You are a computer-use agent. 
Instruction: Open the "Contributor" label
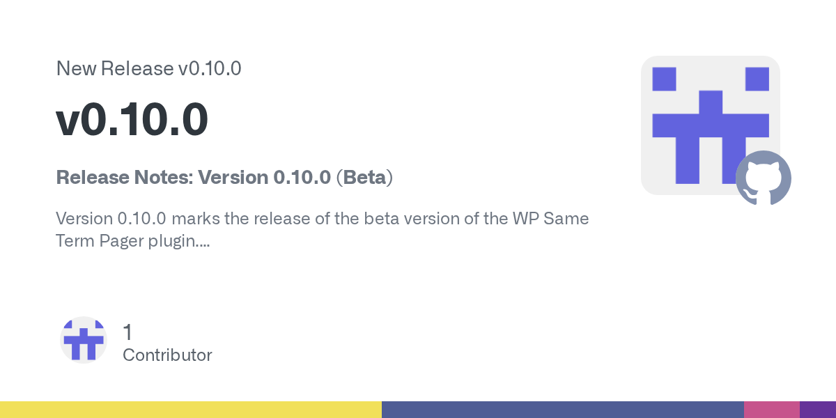point(167,355)
